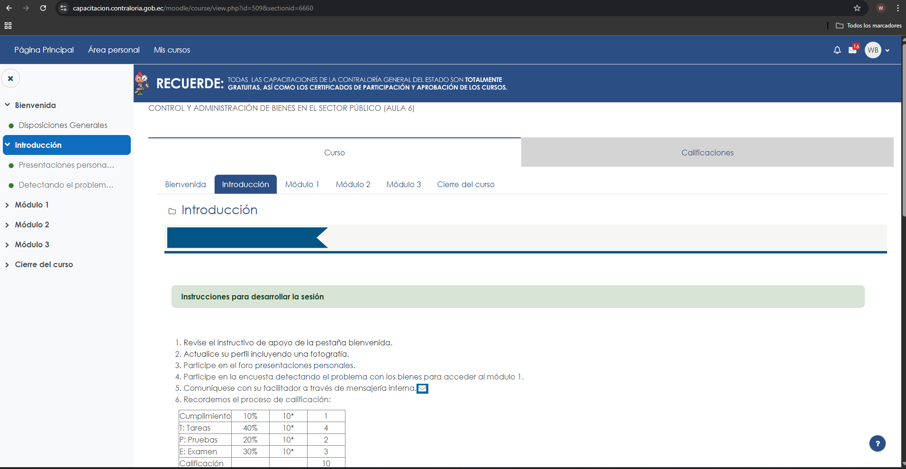Click the blue help question mark button
906x469 pixels.
877,443
